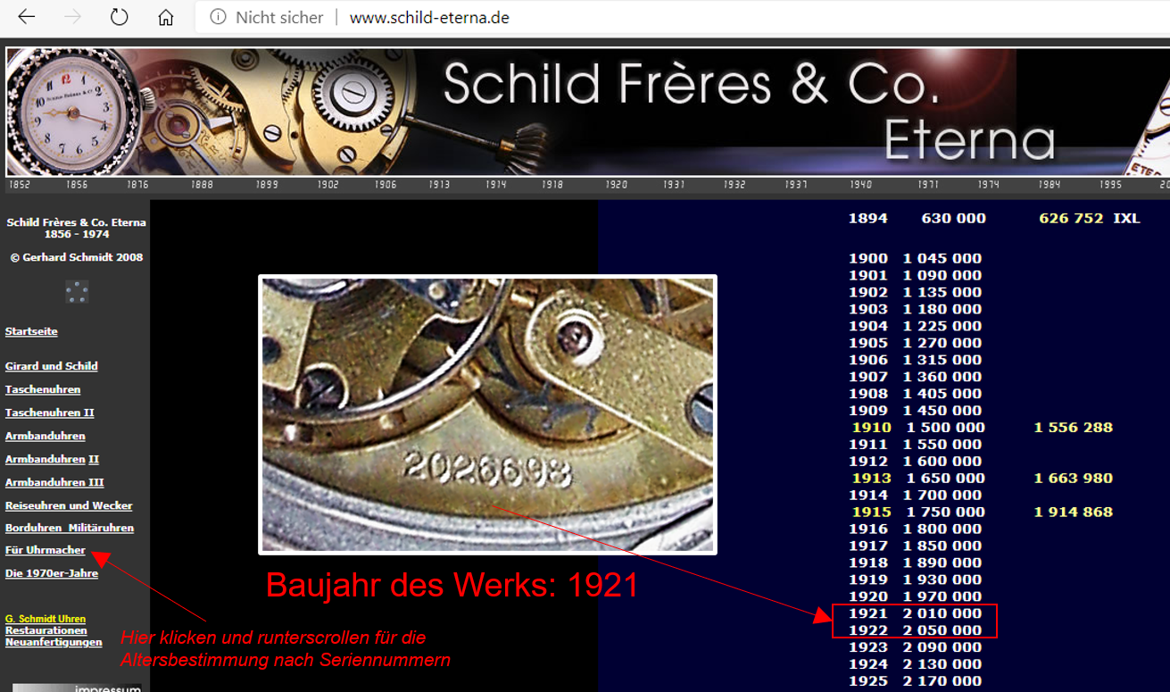Select the Für Uhrmacher link
The image size is (1170, 692).
tap(45, 550)
